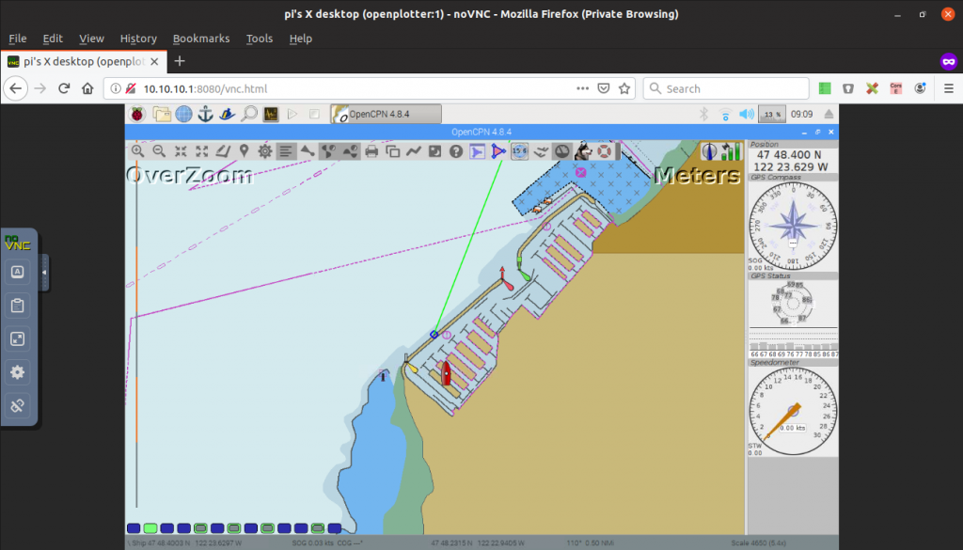Image resolution: width=963 pixels, height=550 pixels.
Task: Activate the Create Route pencil tool
Action: tap(223, 151)
